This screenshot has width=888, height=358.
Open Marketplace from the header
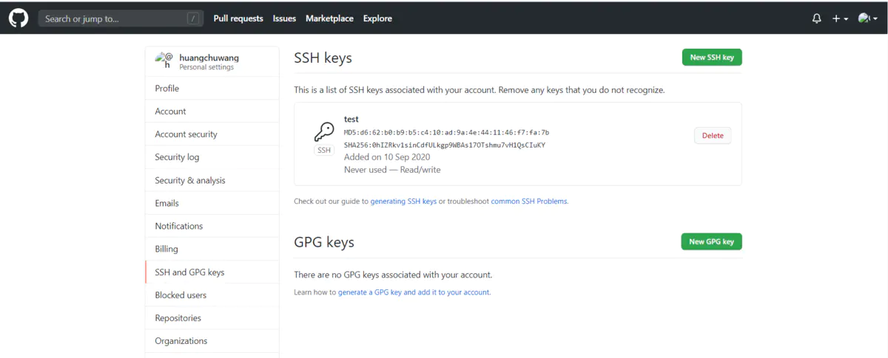tap(329, 18)
